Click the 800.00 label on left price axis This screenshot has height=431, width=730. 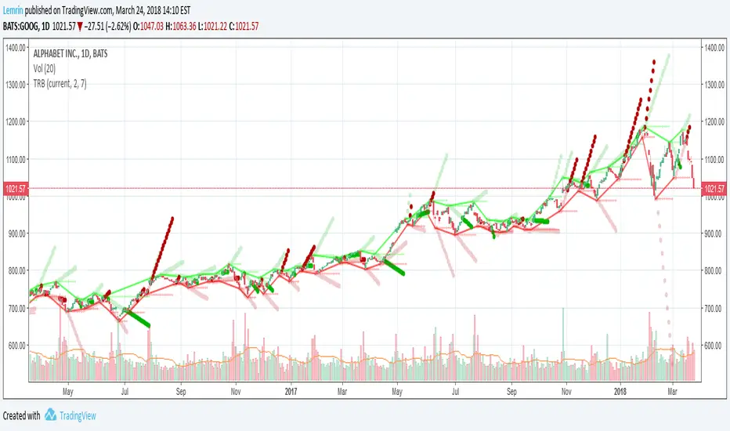(16, 270)
